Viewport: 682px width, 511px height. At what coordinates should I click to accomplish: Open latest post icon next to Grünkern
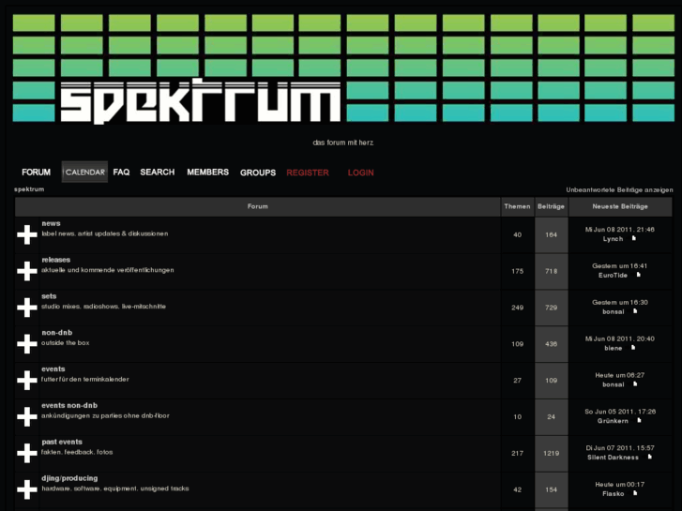639,421
